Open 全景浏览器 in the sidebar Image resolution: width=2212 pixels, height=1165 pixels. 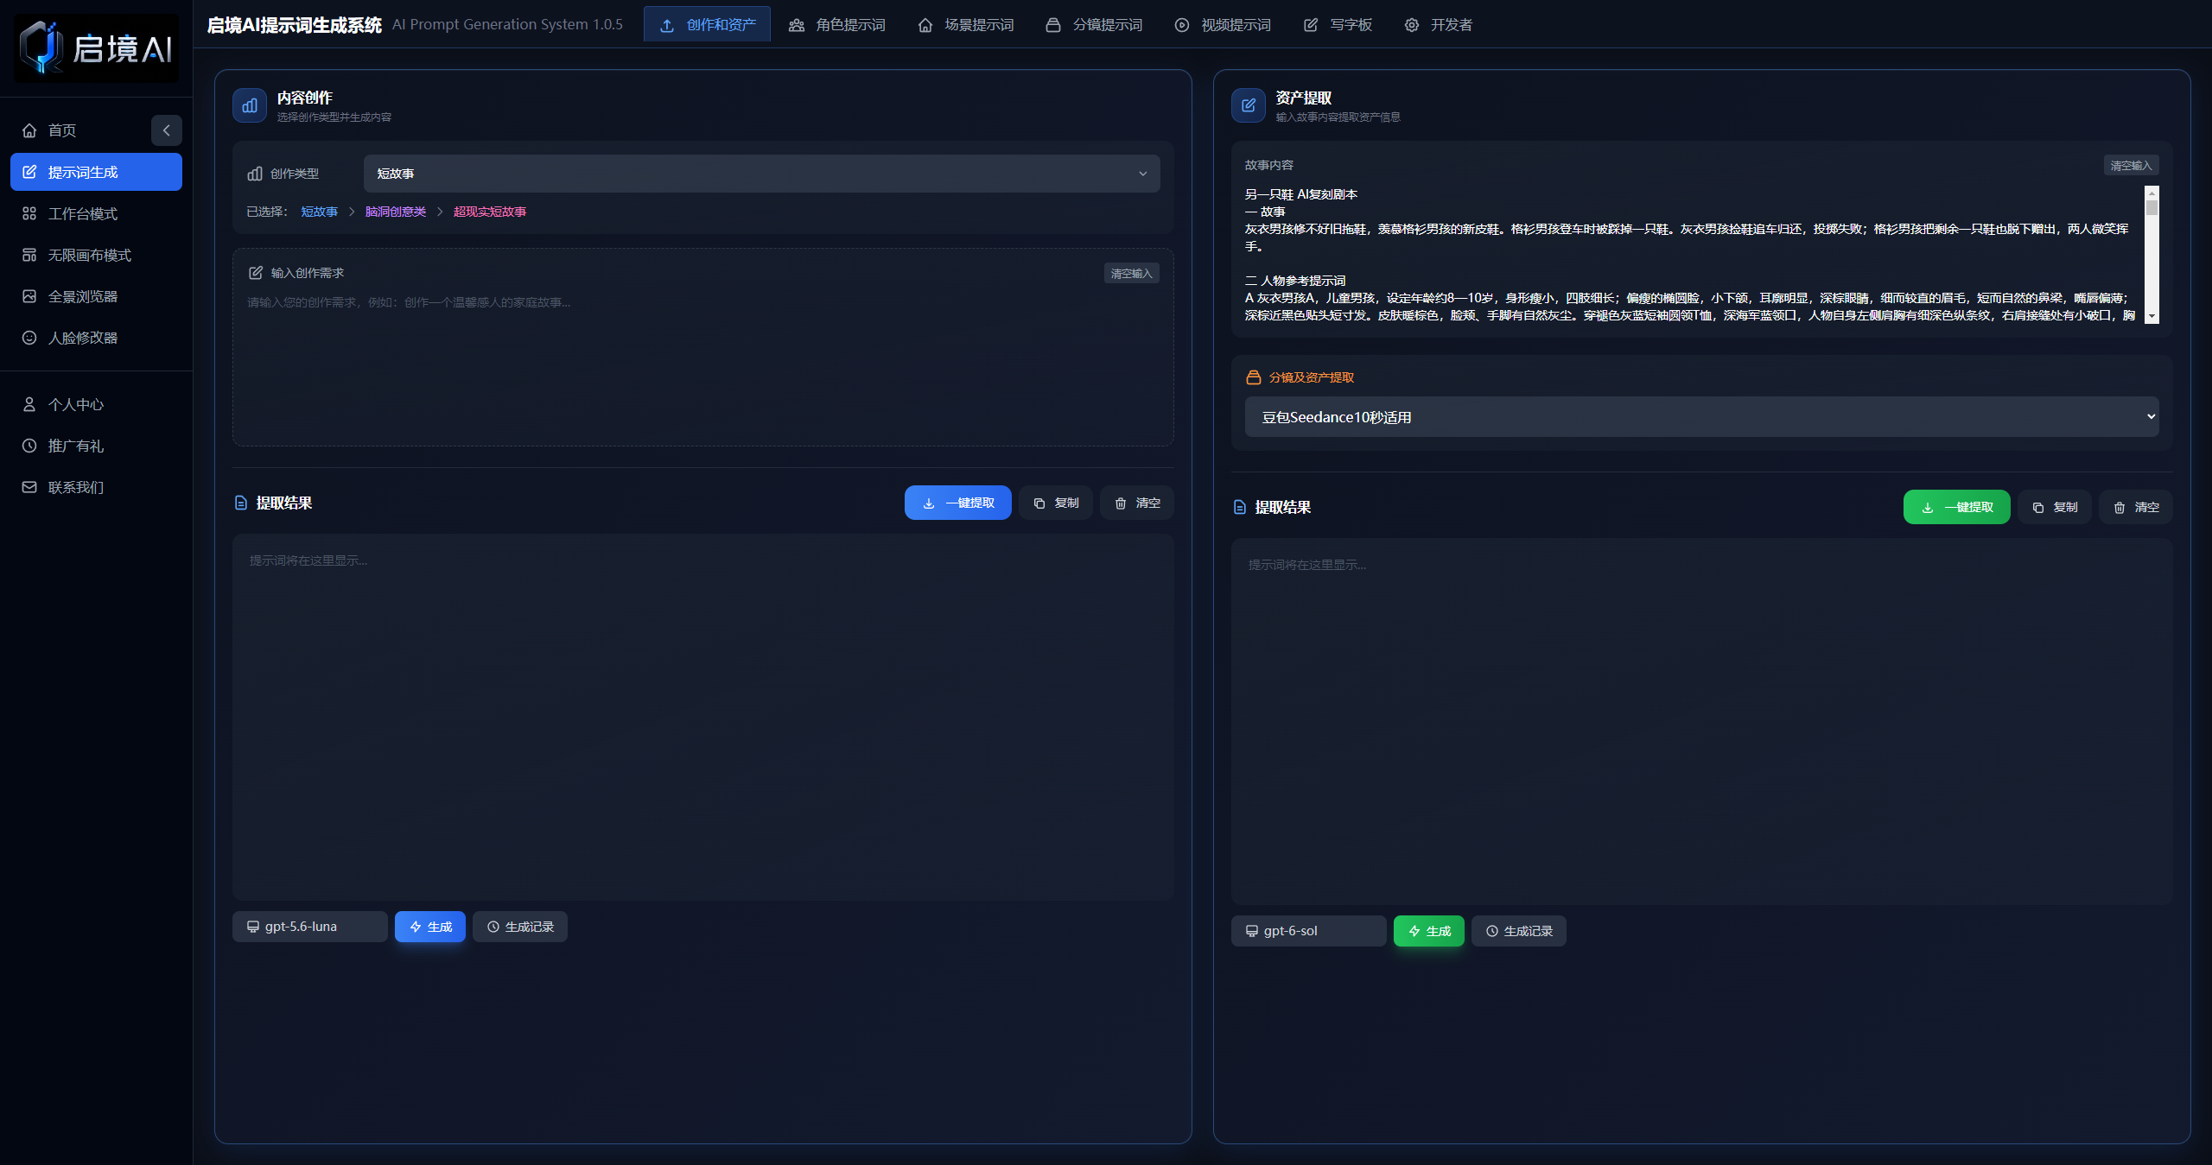click(x=96, y=296)
